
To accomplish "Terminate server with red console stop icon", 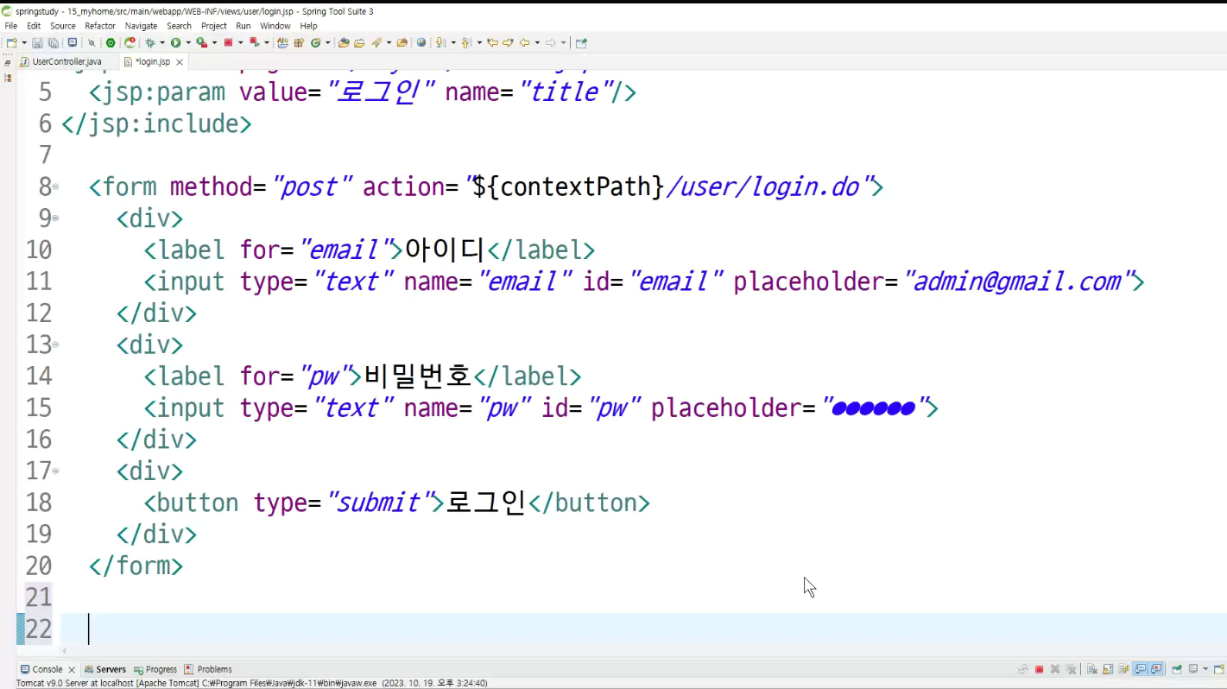I will pos(1040,669).
